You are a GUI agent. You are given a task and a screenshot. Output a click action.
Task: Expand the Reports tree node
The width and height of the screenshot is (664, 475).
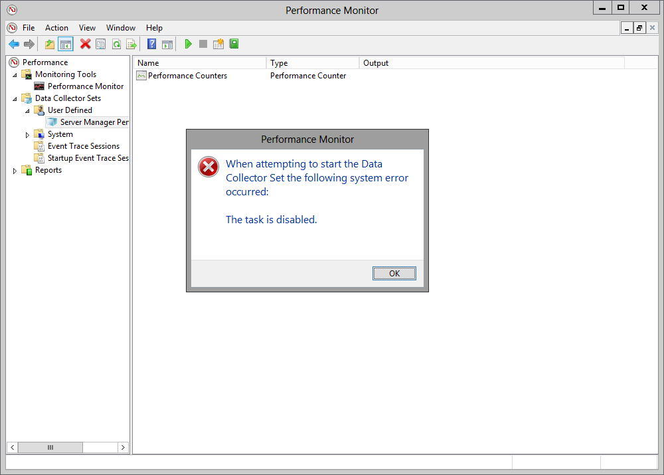(x=15, y=171)
